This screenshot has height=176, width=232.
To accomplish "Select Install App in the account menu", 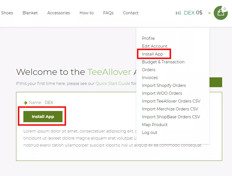I will (x=152, y=54).
